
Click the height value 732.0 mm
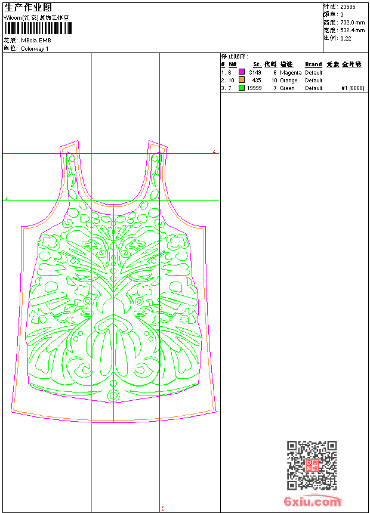[x=352, y=23]
